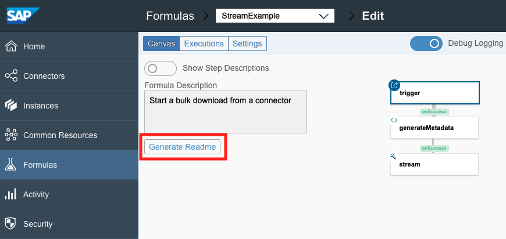506x239 pixels.
Task: Click the Instances sidebar icon
Action: [11, 106]
